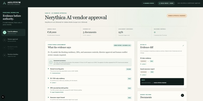Click the 04 step number circle
The width and height of the screenshot is (203, 101).
coord(5,55)
